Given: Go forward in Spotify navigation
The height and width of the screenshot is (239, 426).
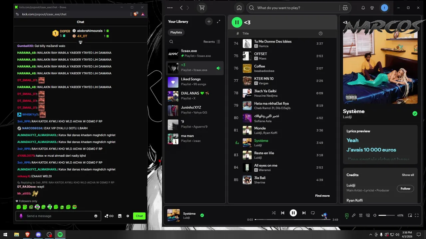Looking at the screenshot, I should tap(188, 8).
